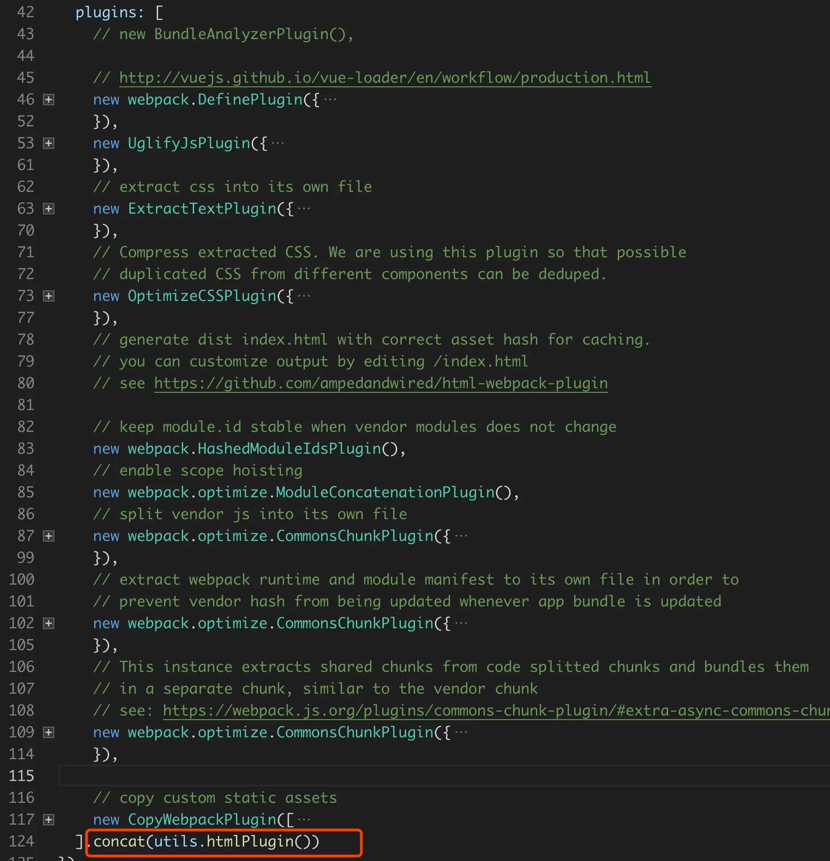Viewport: 830px width, 861px height.
Task: Expand the folded CopyWebpackPlugin block
Action: click(x=49, y=820)
